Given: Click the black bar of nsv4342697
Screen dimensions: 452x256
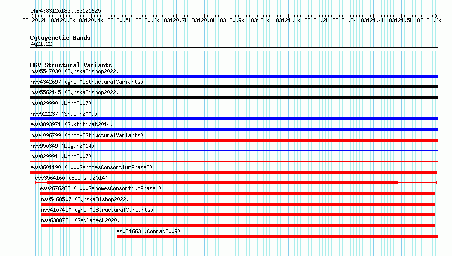Looking at the screenshot, I should [x=234, y=87].
